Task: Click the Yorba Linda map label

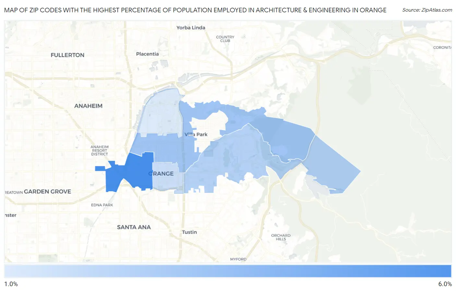Action: point(191,28)
